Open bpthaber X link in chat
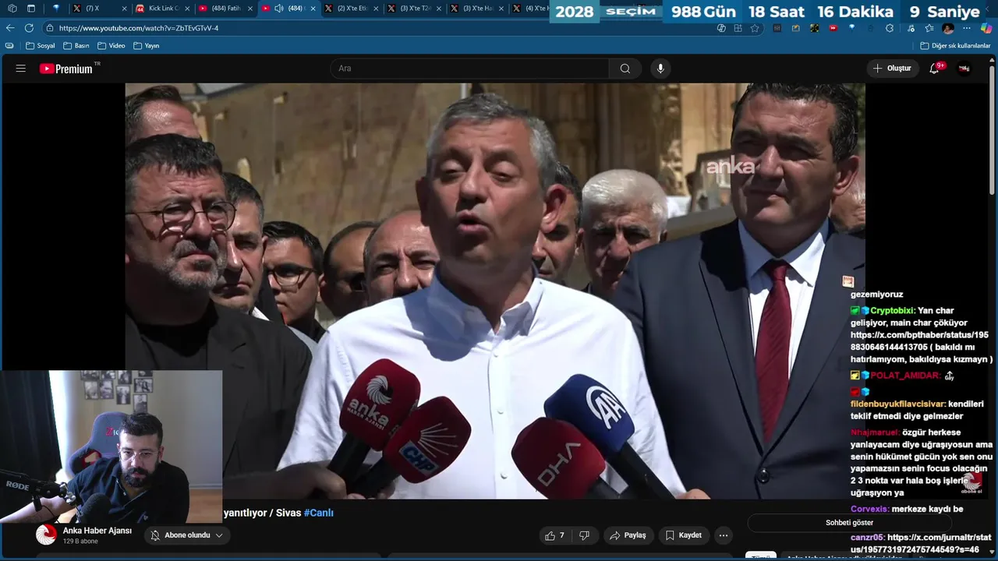 pyautogui.click(x=919, y=341)
